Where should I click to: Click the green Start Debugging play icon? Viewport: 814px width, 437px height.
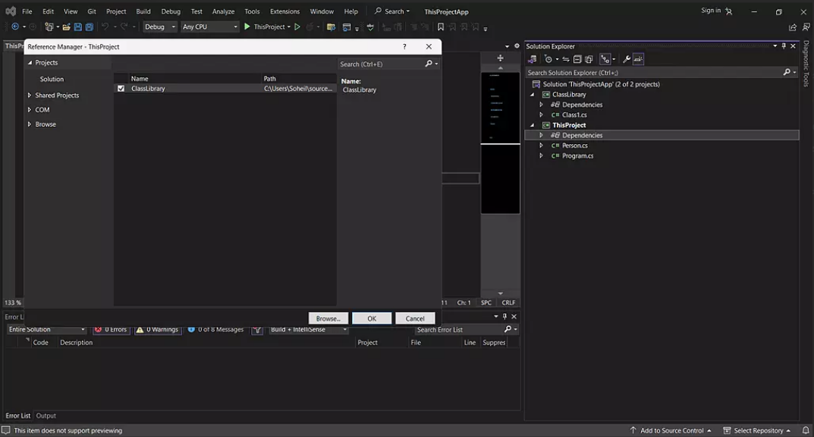click(x=247, y=27)
